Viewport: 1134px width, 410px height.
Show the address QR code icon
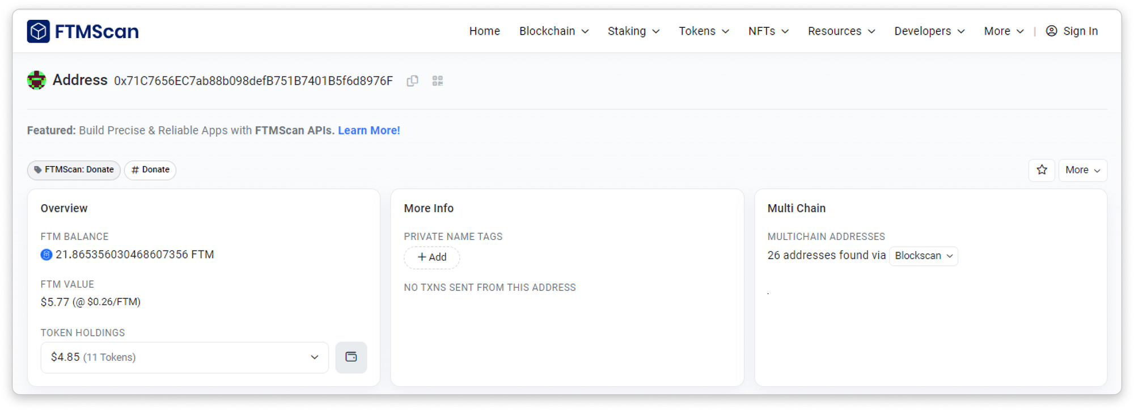coord(437,81)
